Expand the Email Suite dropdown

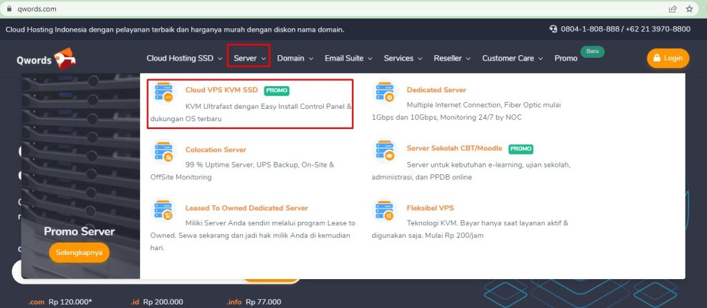point(348,59)
